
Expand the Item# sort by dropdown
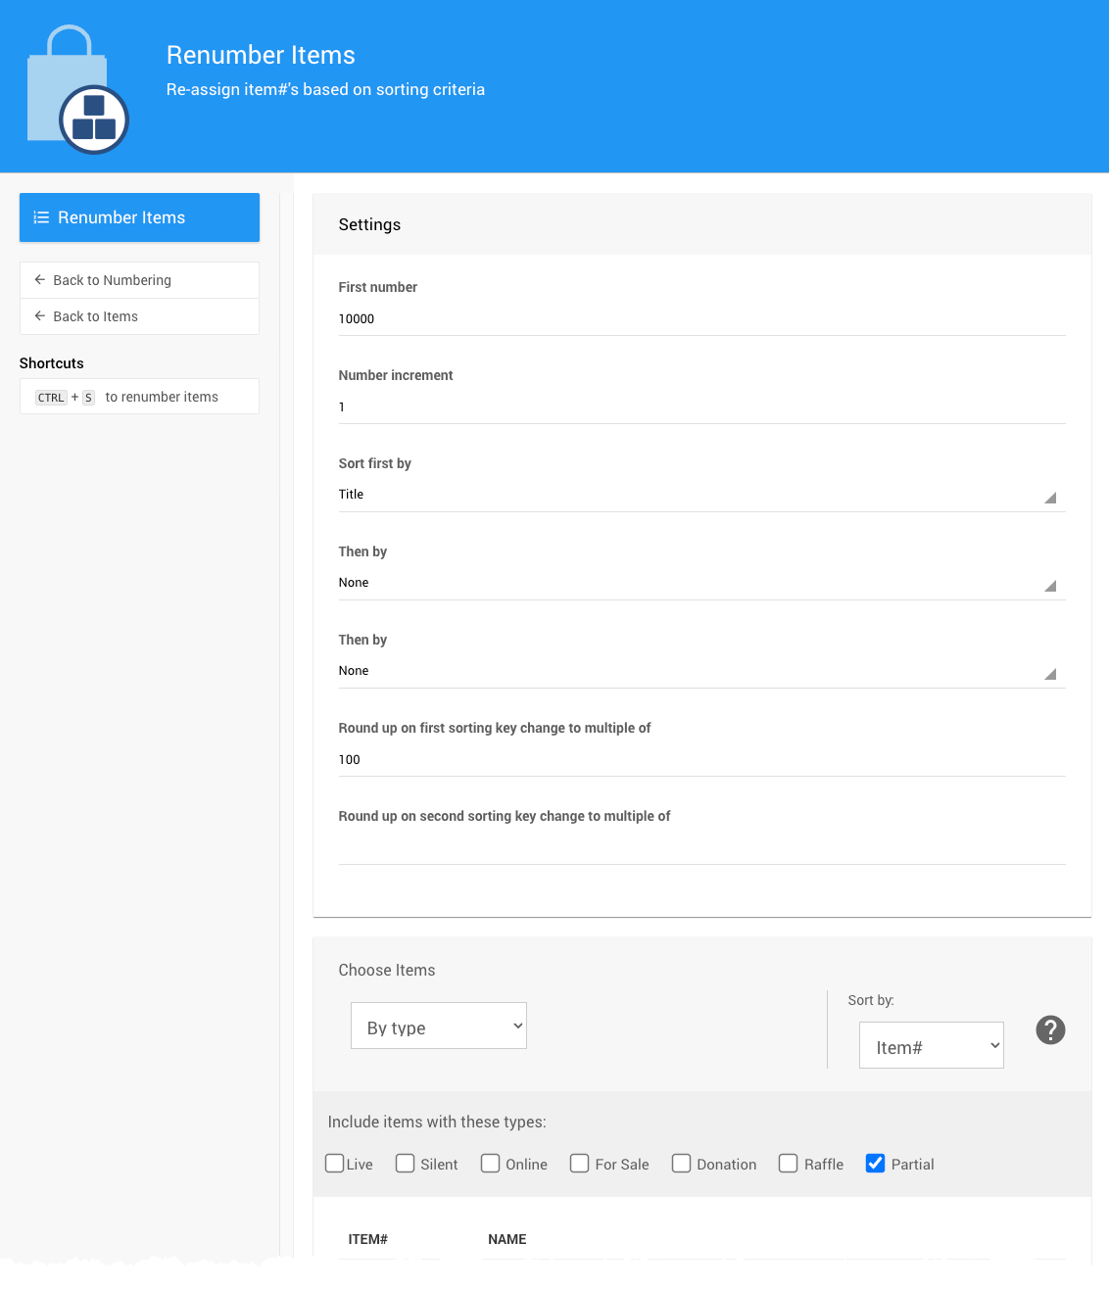[x=931, y=1045]
